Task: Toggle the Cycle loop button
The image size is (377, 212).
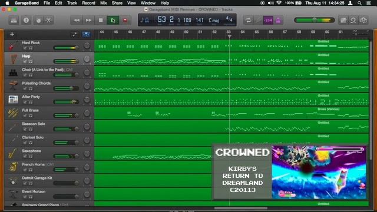Action: point(248,20)
